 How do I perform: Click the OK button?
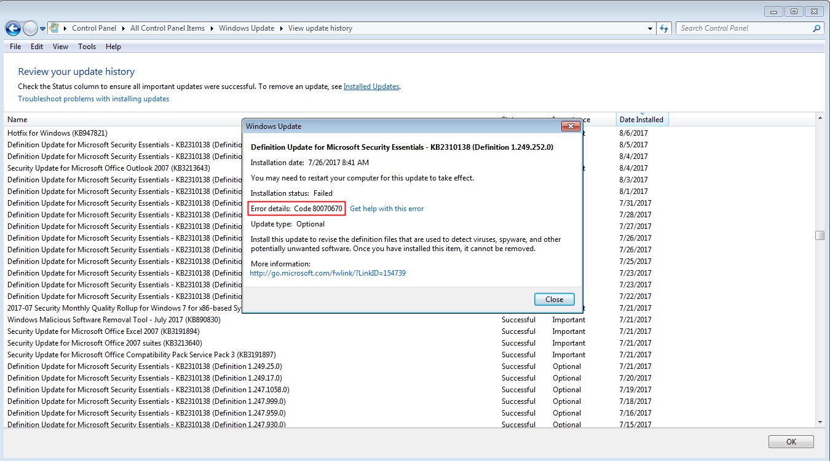[791, 441]
